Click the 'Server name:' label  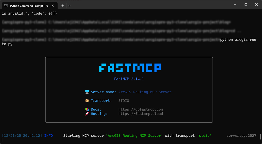[103, 92]
